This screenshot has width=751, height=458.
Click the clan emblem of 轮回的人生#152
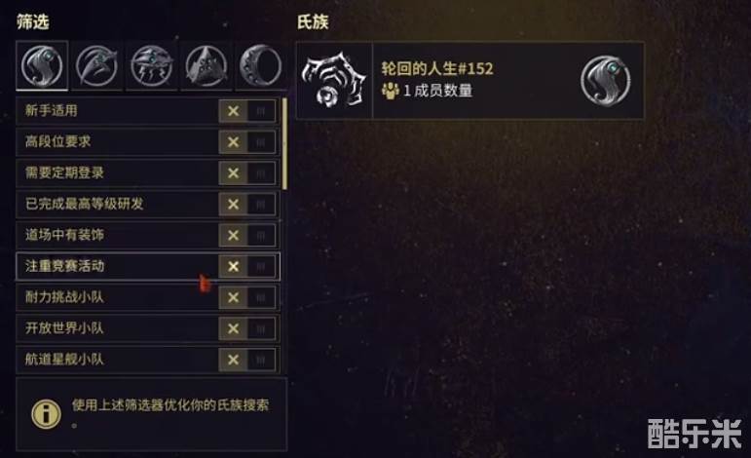pyautogui.click(x=334, y=80)
